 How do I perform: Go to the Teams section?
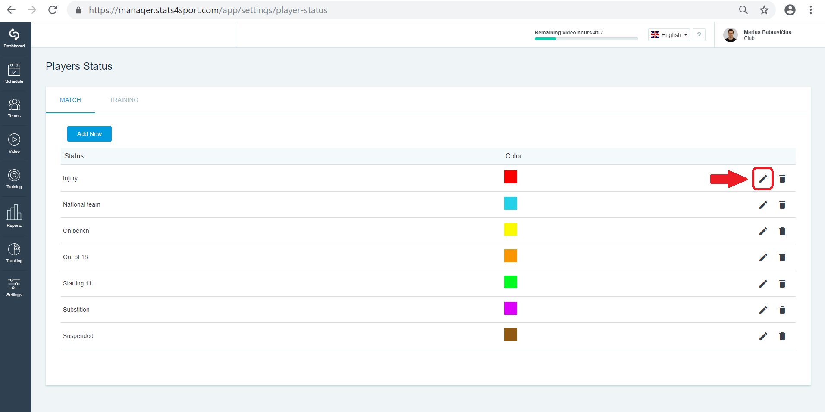14,108
